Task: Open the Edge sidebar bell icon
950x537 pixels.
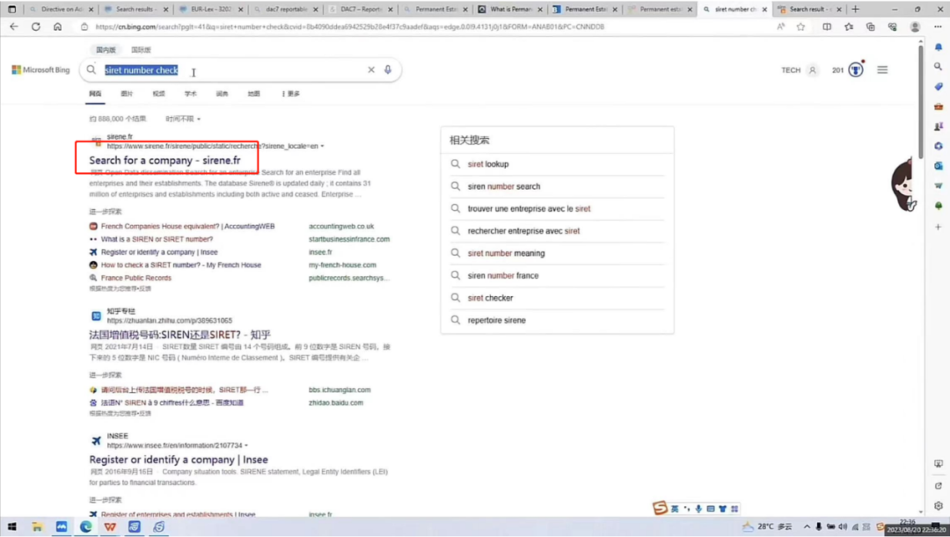Action: (938, 47)
